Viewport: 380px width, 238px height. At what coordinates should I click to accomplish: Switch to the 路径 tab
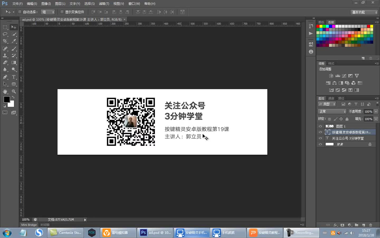[341, 98]
